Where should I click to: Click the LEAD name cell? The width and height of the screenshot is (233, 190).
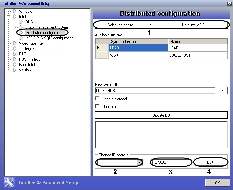(198, 48)
